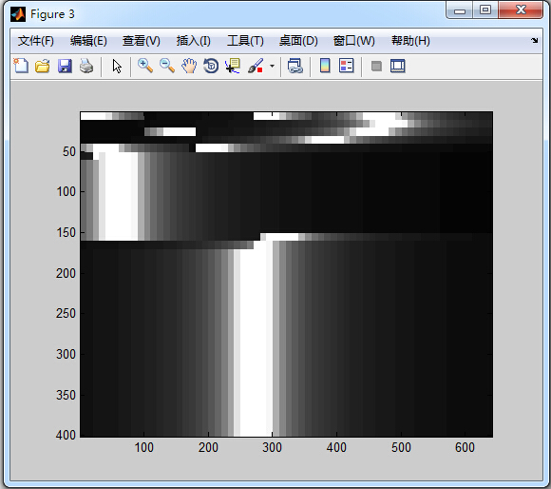Open the 文件(F) menu
Viewport: 551px width, 489px height.
coord(36,41)
